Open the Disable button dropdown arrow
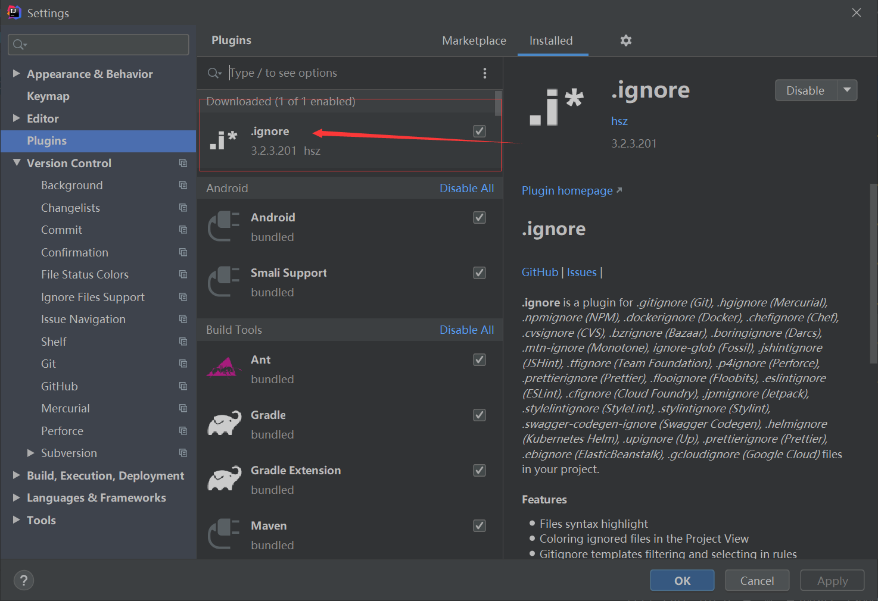Image resolution: width=878 pixels, height=601 pixels. pyautogui.click(x=847, y=90)
